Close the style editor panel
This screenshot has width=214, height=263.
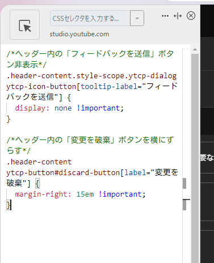pyautogui.click(x=191, y=16)
